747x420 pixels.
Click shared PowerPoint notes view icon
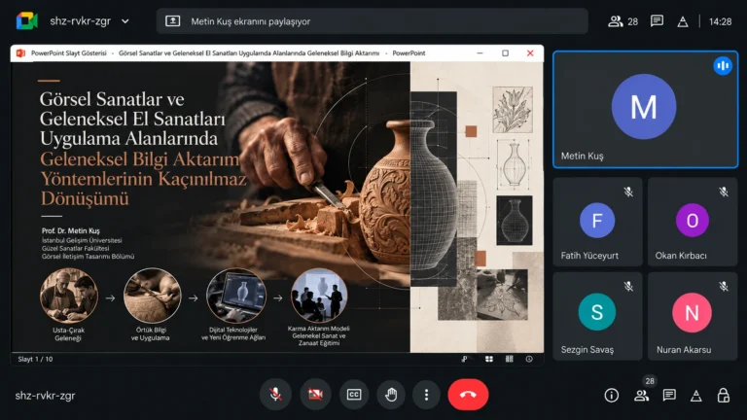pyautogui.click(x=465, y=359)
